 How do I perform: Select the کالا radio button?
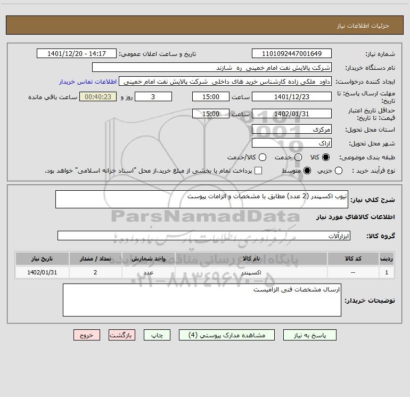(x=326, y=157)
